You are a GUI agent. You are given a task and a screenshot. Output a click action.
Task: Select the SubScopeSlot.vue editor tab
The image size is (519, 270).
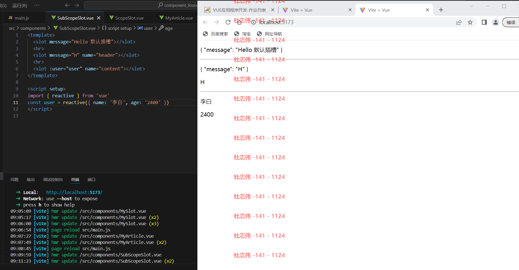75,18
